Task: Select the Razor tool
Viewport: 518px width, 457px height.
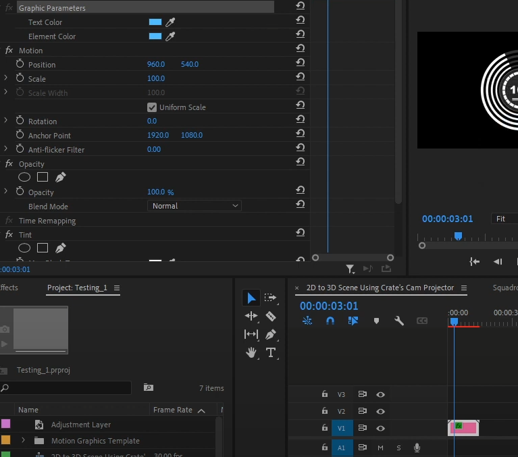Action: (271, 316)
